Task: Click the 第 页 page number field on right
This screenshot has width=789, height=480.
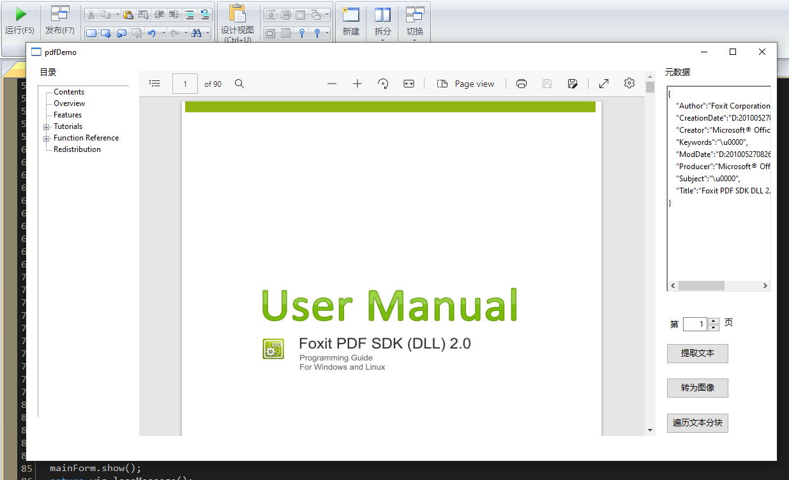Action: (x=696, y=324)
